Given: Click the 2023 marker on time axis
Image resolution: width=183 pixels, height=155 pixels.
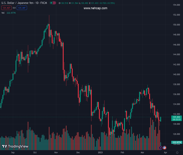Looking at the screenshot, I should (x=100, y=153).
